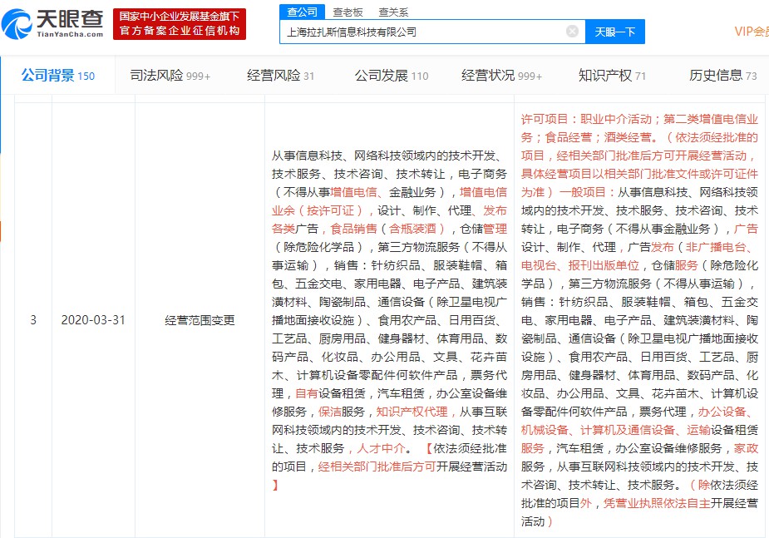The width and height of the screenshot is (769, 538).
Task: Open the 公司背景 150 section tab
Action: coord(58,76)
